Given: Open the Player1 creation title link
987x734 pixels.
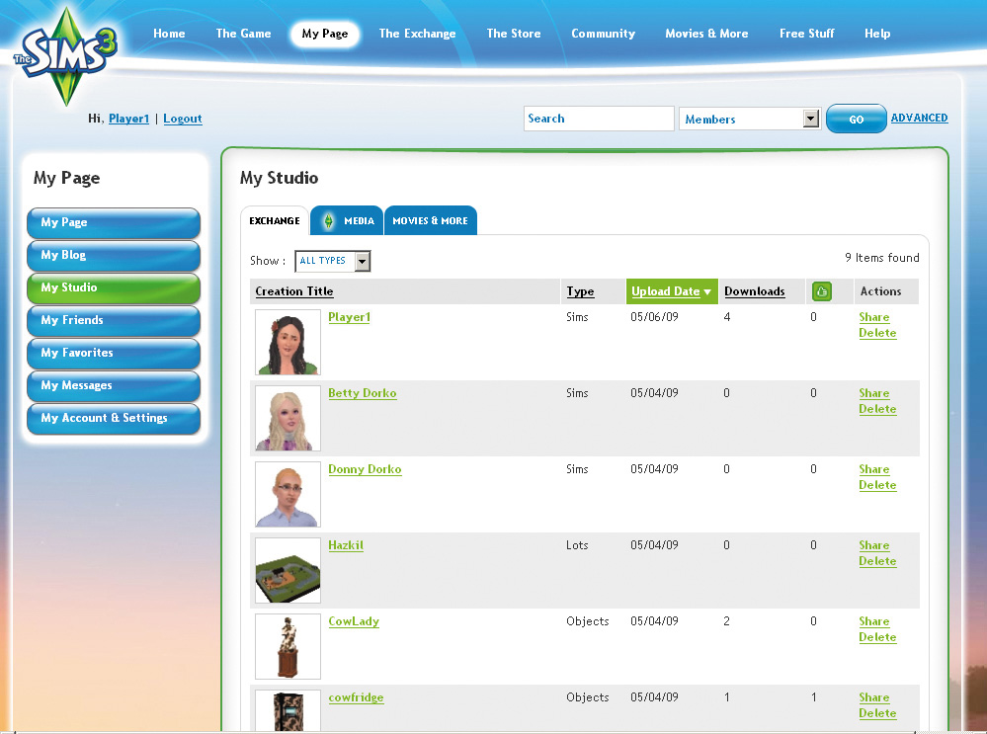Looking at the screenshot, I should tap(349, 317).
